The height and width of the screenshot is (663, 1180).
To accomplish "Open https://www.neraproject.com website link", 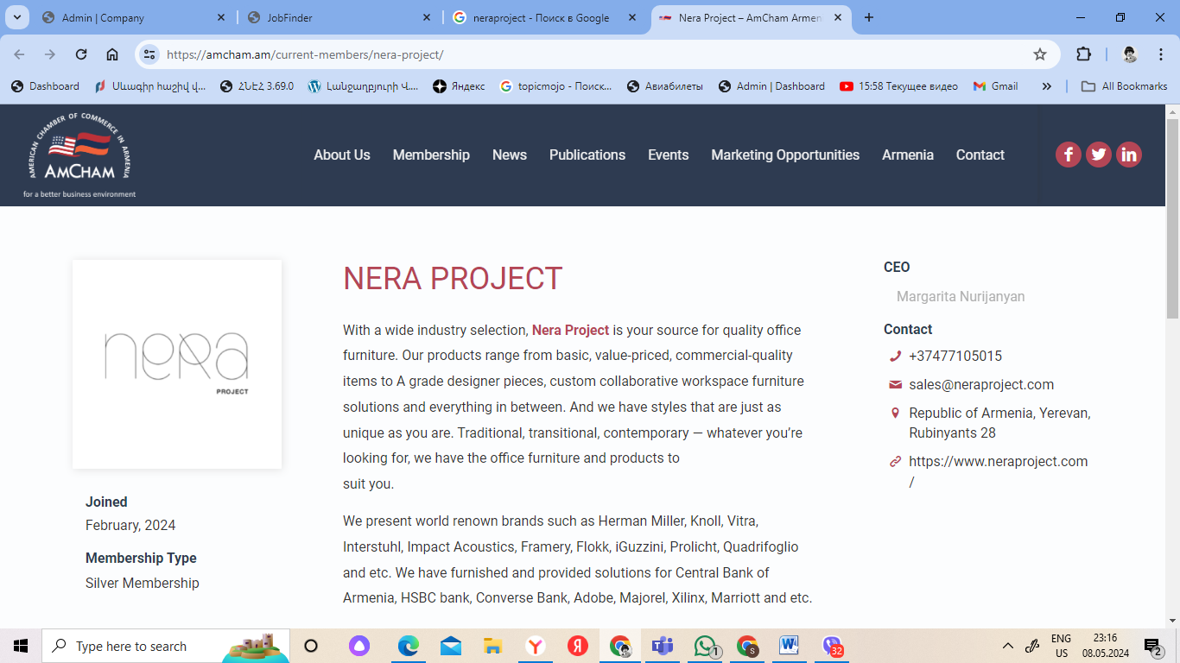I will click(x=999, y=470).
